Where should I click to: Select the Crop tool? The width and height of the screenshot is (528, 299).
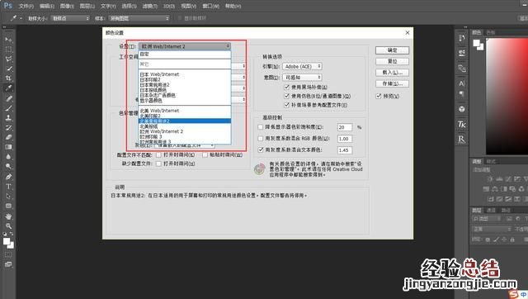pyautogui.click(x=8, y=78)
